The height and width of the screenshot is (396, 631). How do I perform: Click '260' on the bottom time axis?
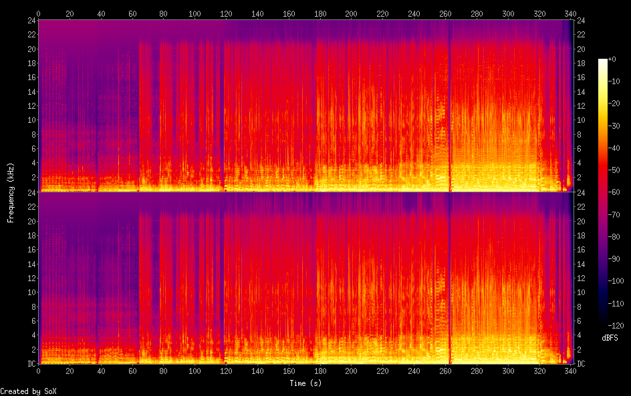[445, 371]
